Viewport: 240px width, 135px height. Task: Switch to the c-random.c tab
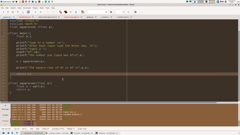click(x=105, y=17)
